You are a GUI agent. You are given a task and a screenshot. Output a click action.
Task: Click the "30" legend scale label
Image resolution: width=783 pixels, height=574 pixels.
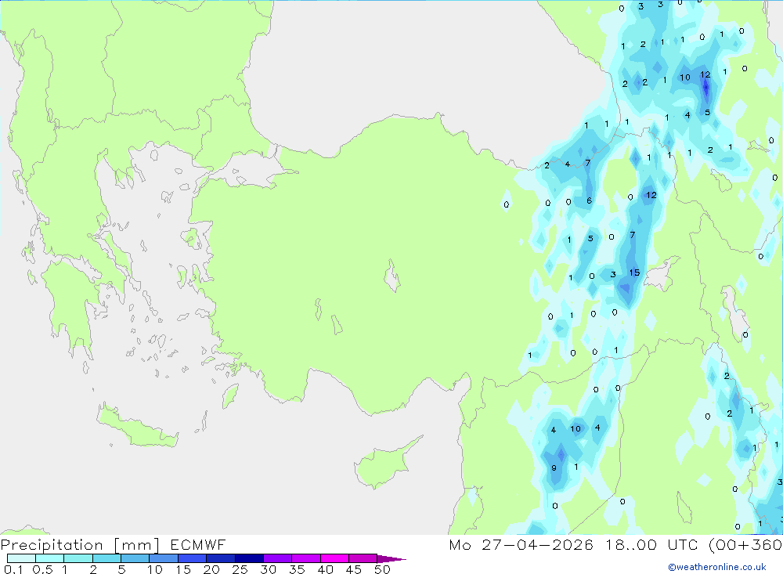(x=268, y=569)
